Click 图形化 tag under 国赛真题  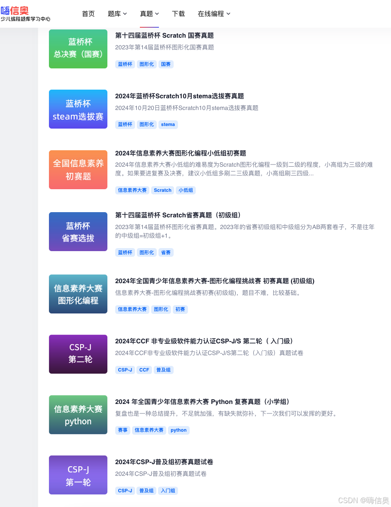pos(146,64)
